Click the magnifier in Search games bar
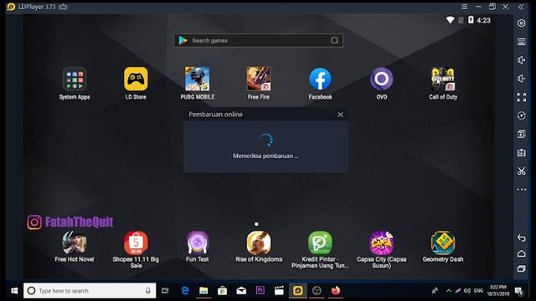536x301 pixels. (x=334, y=41)
